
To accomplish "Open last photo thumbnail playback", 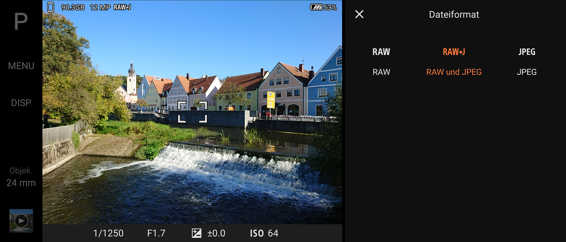I will (21, 221).
